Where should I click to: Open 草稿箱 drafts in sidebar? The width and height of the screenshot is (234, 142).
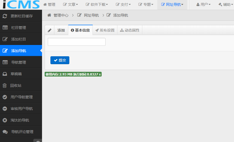pos(21,74)
